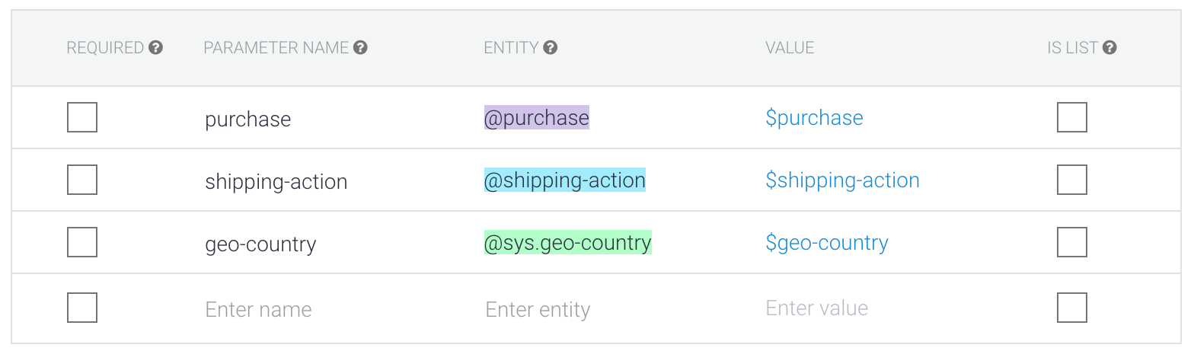This screenshot has width=1194, height=351.
Task: Tick the Is List box in the empty row
Action: pyautogui.click(x=1072, y=308)
